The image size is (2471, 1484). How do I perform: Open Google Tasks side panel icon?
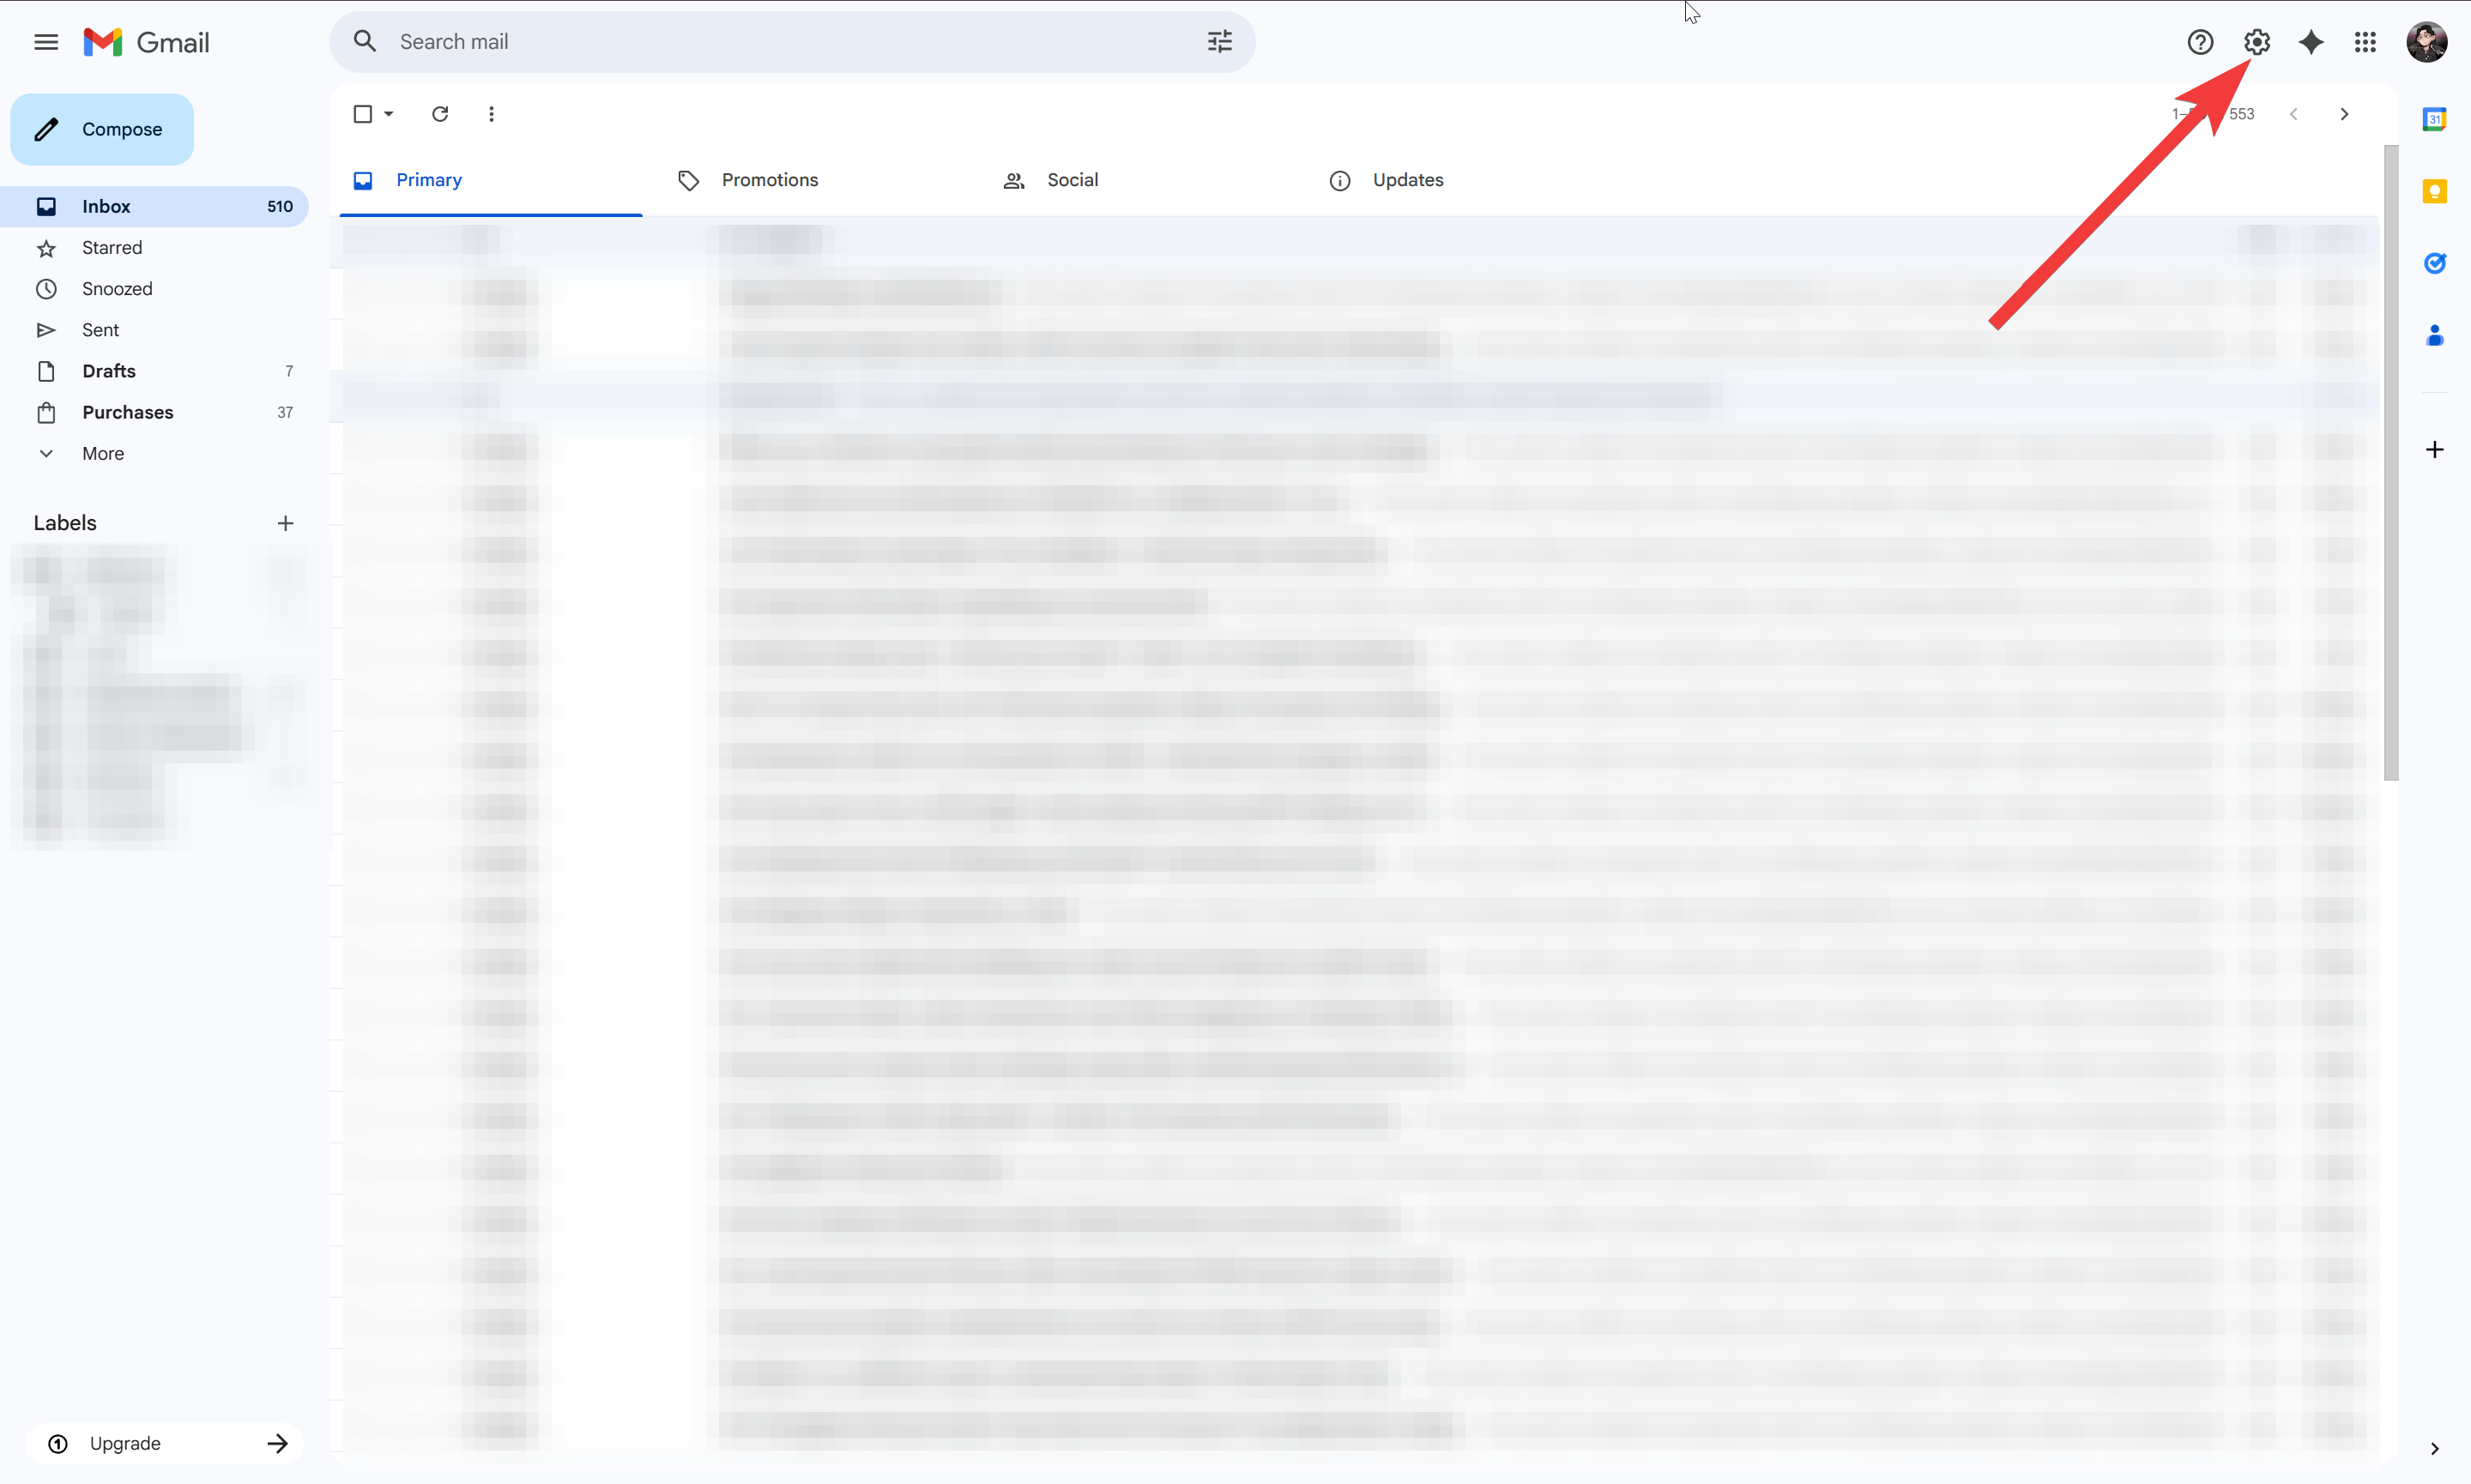(x=2434, y=263)
